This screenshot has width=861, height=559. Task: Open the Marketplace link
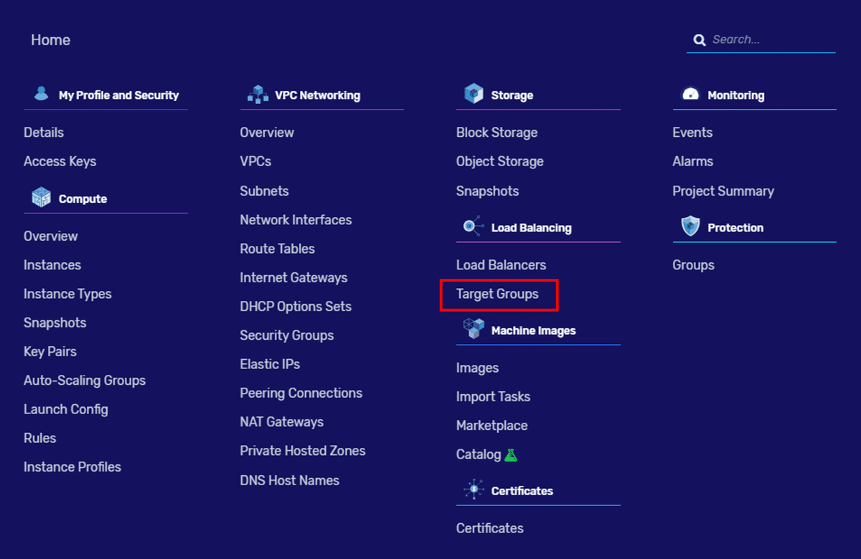[491, 426]
